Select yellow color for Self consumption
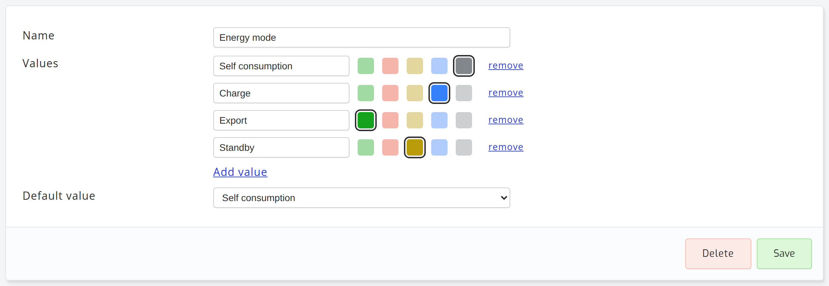Viewport: 829px width, 286px height. (415, 66)
